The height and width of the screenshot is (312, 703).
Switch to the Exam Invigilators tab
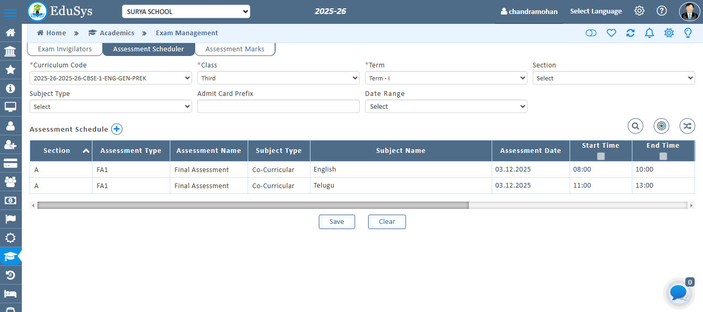click(65, 49)
